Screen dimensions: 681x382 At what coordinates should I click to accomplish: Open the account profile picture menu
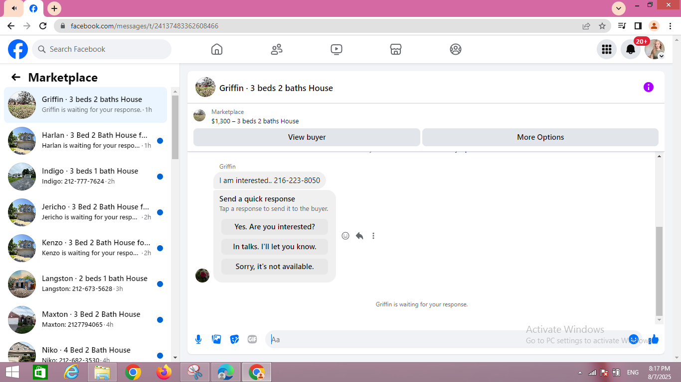(x=655, y=49)
